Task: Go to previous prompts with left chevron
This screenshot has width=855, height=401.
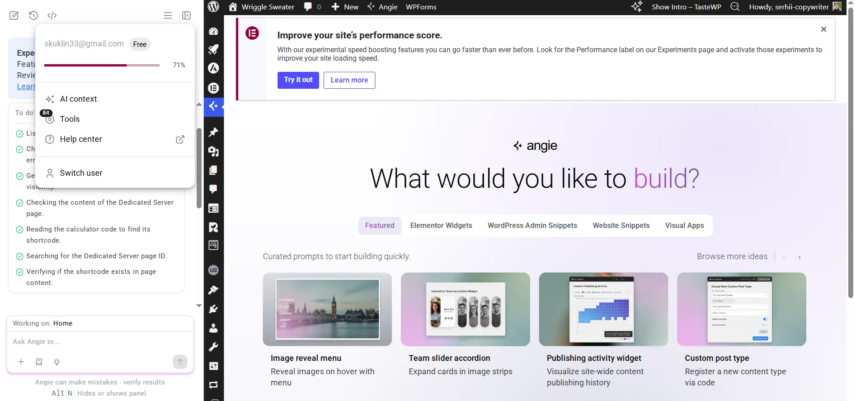Action: (784, 257)
